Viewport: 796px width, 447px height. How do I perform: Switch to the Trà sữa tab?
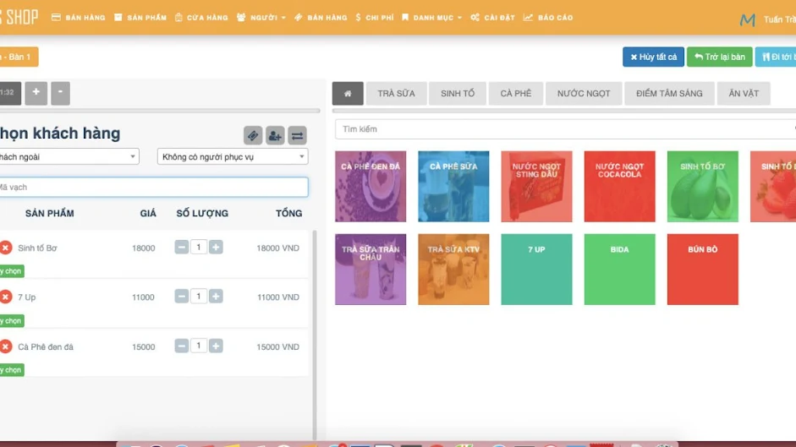(x=396, y=93)
